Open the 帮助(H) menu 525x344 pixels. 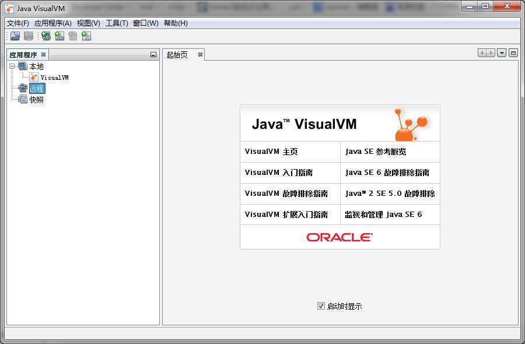click(176, 23)
